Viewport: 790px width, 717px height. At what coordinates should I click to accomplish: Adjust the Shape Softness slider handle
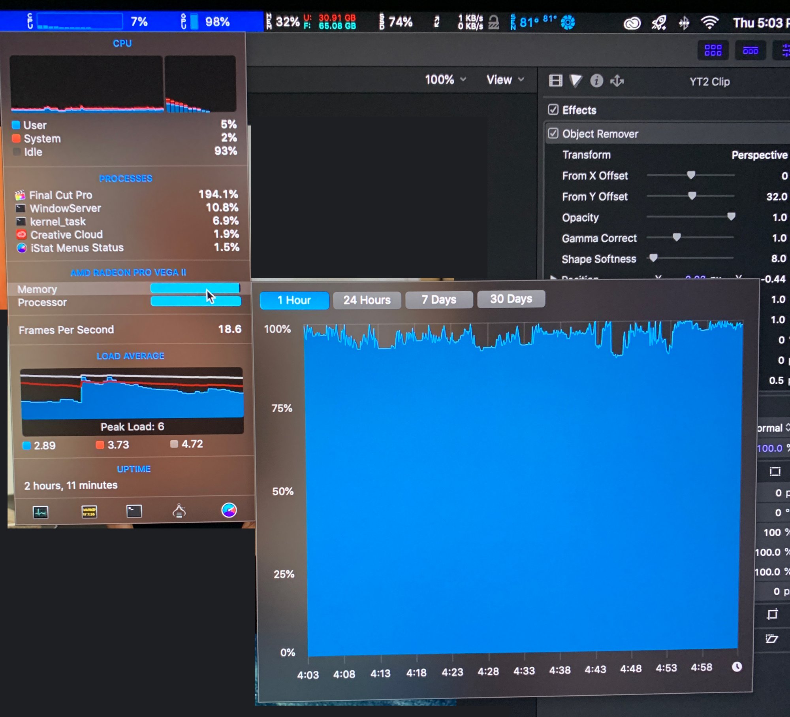[x=653, y=258]
